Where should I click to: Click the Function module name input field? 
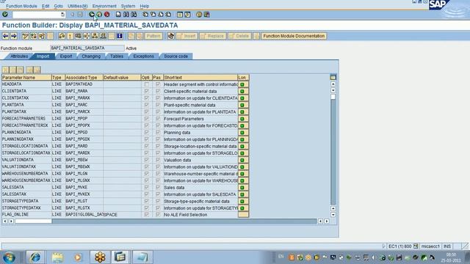[87, 48]
